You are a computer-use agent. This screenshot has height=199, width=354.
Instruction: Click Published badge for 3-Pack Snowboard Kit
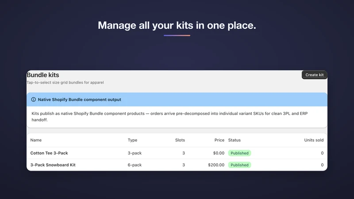click(239, 165)
